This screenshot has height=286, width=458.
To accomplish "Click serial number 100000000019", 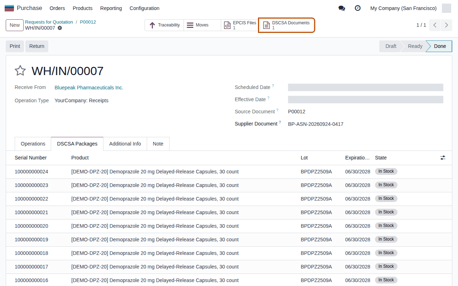I will pos(31,240).
